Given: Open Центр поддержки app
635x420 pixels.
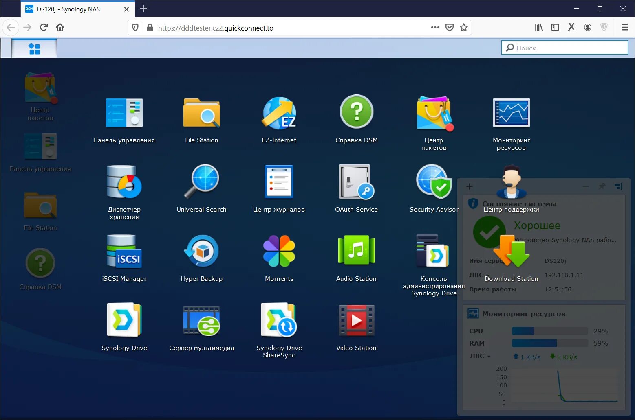Looking at the screenshot, I should [511, 182].
